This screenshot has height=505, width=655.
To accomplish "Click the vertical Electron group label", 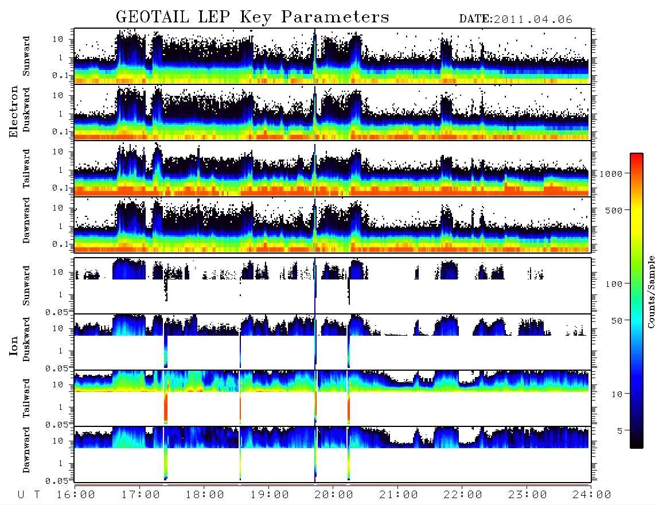I will pos(13,112).
